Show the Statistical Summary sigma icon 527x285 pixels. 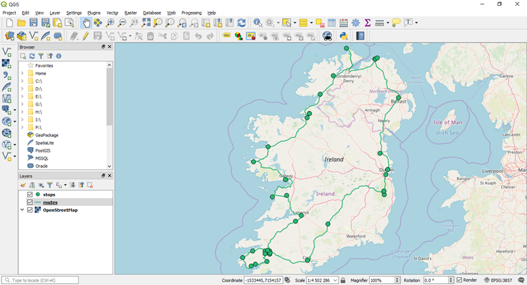click(368, 22)
